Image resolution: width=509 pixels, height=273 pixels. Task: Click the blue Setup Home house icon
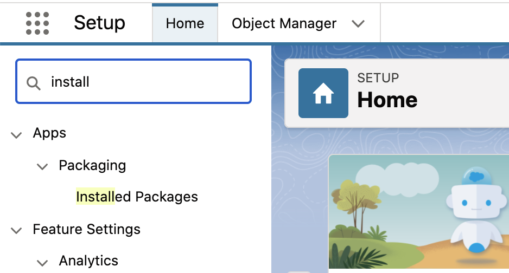pos(323,93)
